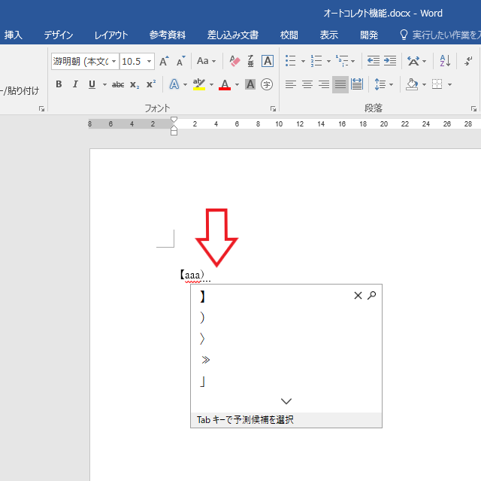The width and height of the screenshot is (481, 481).
Task: Apply paragraph borders icon
Action: point(437,84)
